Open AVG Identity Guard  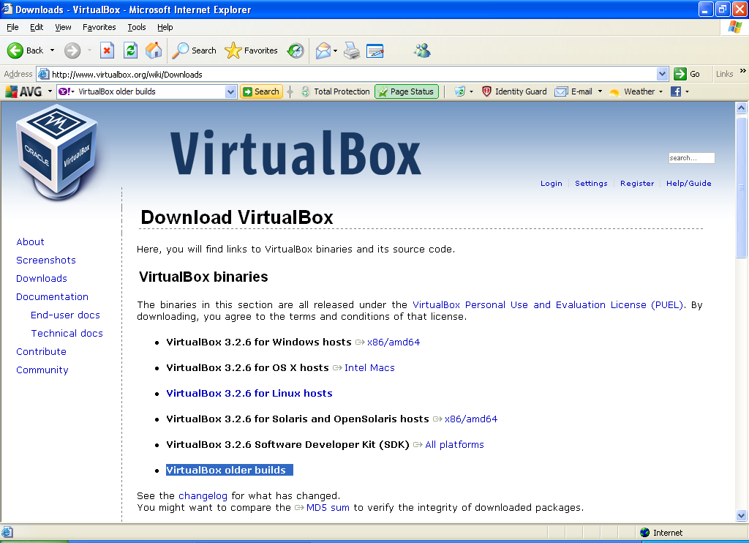click(x=514, y=91)
